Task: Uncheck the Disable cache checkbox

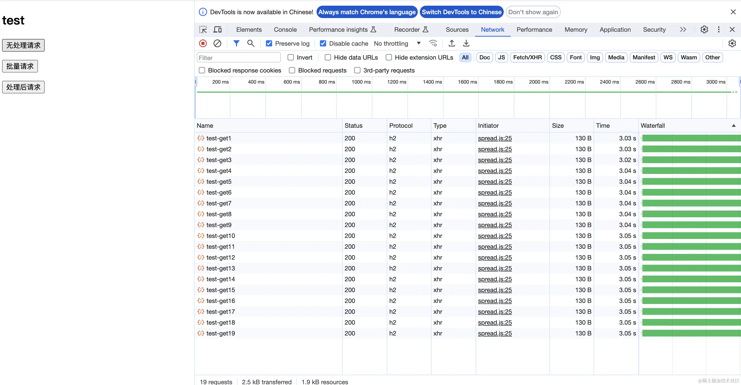Action: coord(323,43)
